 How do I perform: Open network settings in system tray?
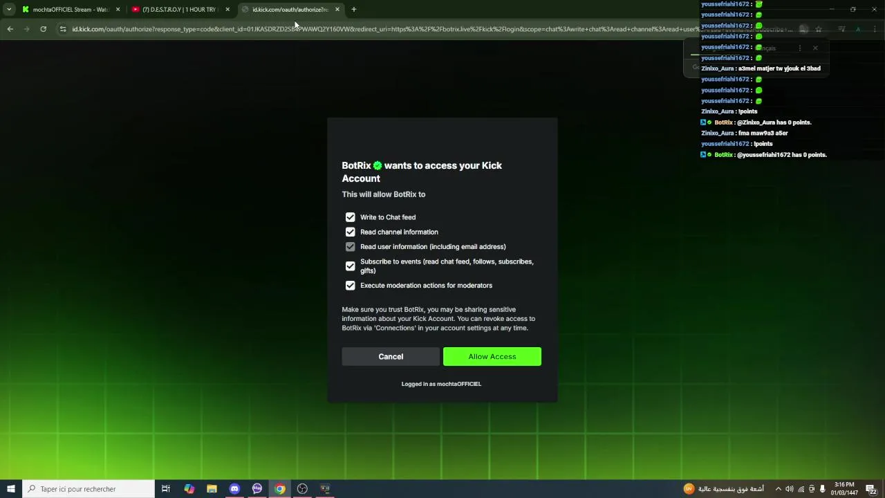tap(801, 489)
